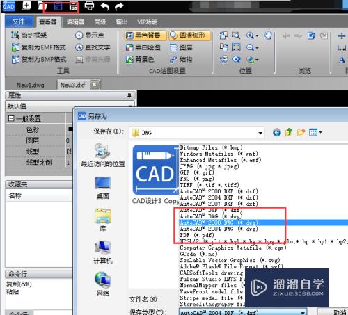Click the New file icon in title bar

pos(26,6)
